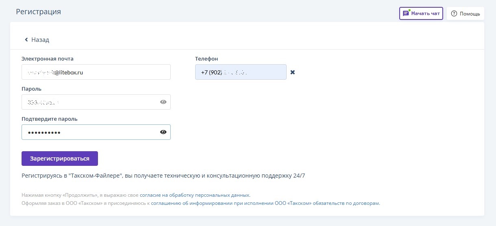Toggle visibility in the Подтвердите пароль field
The width and height of the screenshot is (496, 226).
click(x=163, y=132)
